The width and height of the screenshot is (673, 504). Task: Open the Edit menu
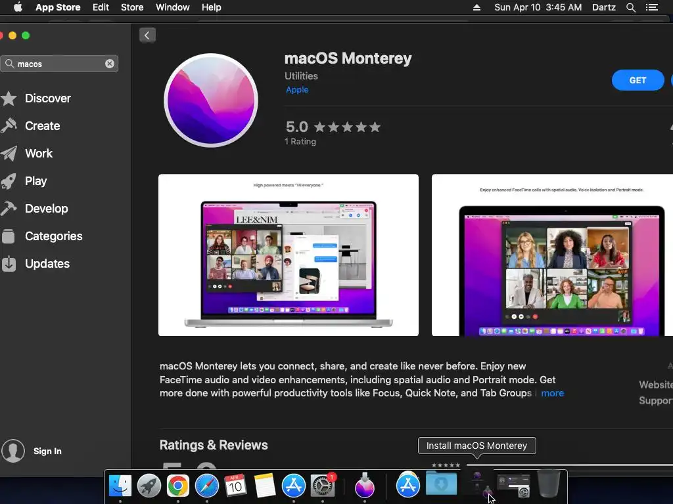[x=101, y=7]
